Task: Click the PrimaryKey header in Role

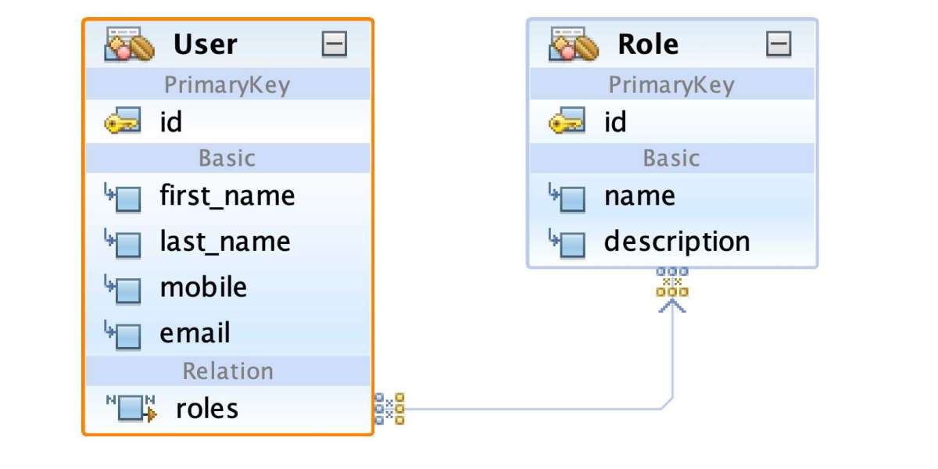Action: tap(672, 84)
